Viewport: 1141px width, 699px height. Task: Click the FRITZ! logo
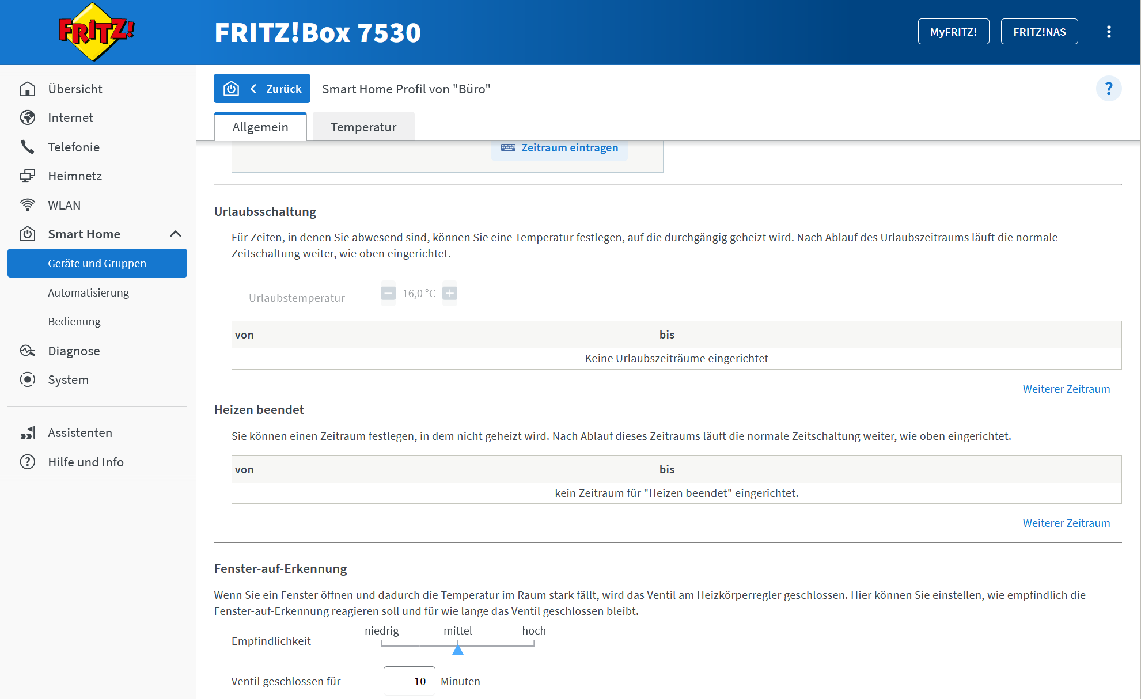(97, 32)
